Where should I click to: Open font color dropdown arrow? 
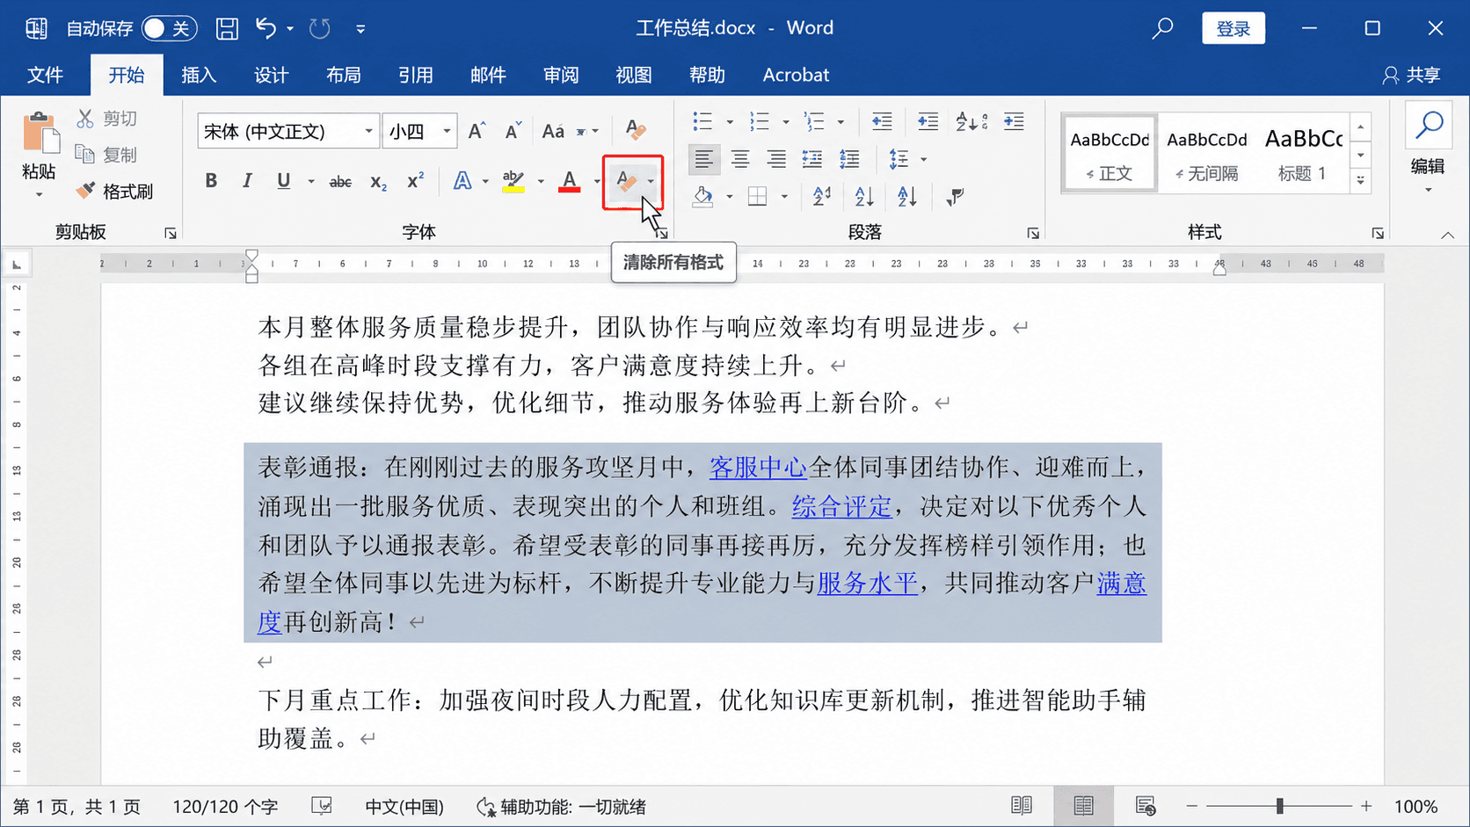coord(596,182)
